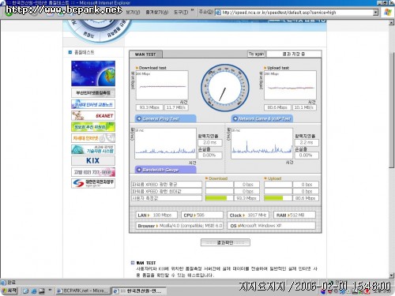Viewport: 395px width, 296px height.
Task: Click the first quick launch icon
Action: click(25, 290)
